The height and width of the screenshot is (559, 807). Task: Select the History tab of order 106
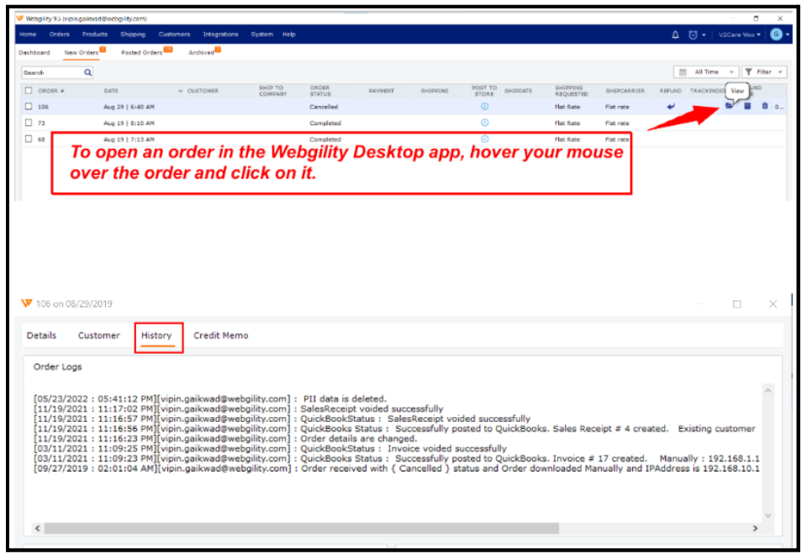click(x=156, y=335)
